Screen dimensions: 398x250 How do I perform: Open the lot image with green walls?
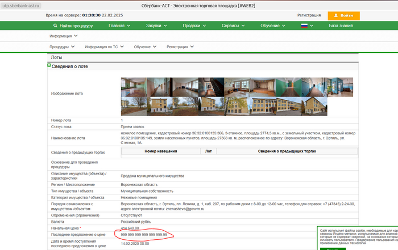(289, 87)
